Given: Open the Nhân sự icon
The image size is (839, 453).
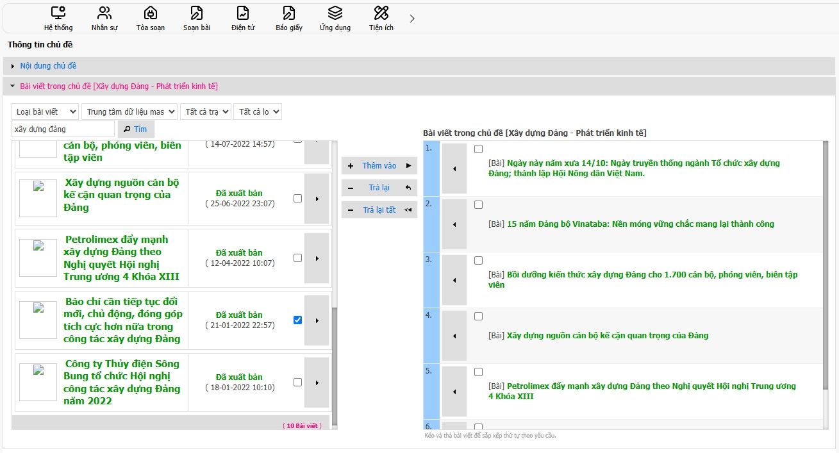Looking at the screenshot, I should [104, 13].
